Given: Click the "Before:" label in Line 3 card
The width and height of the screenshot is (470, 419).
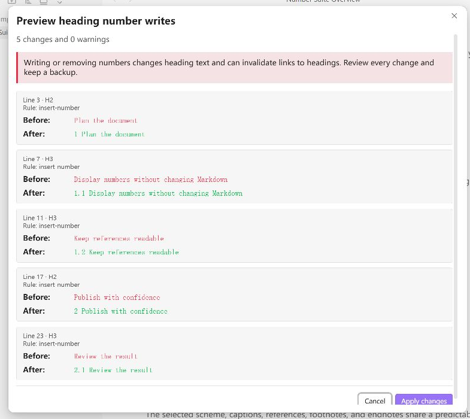Looking at the screenshot, I should pos(37,120).
